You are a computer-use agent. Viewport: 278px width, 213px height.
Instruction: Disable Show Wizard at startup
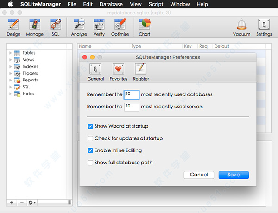(x=90, y=126)
